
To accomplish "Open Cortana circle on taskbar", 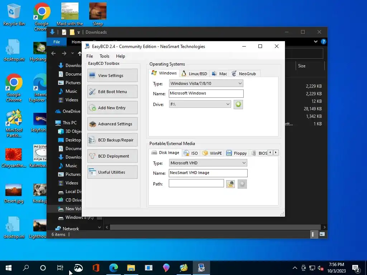I will click(43, 268).
